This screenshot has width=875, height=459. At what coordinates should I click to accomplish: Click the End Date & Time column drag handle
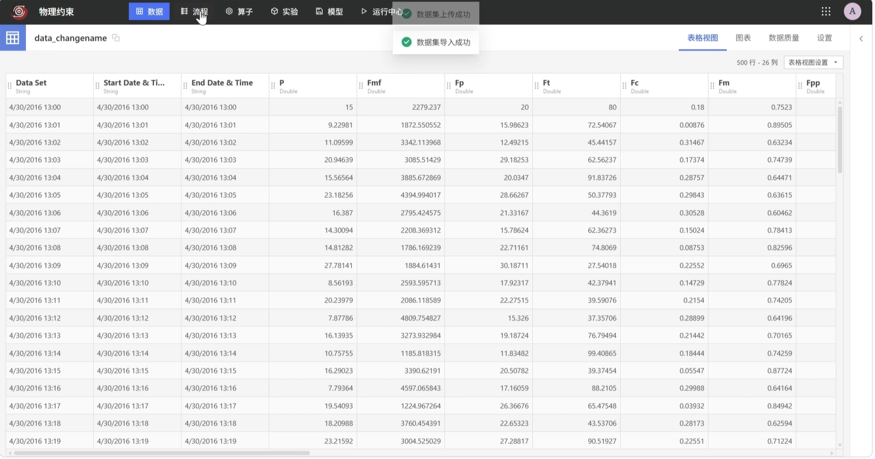click(x=185, y=86)
